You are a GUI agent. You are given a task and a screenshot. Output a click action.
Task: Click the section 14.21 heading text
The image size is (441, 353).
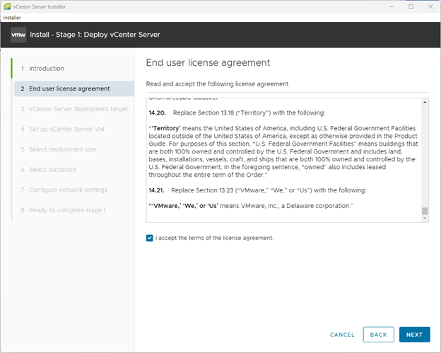[257, 190]
